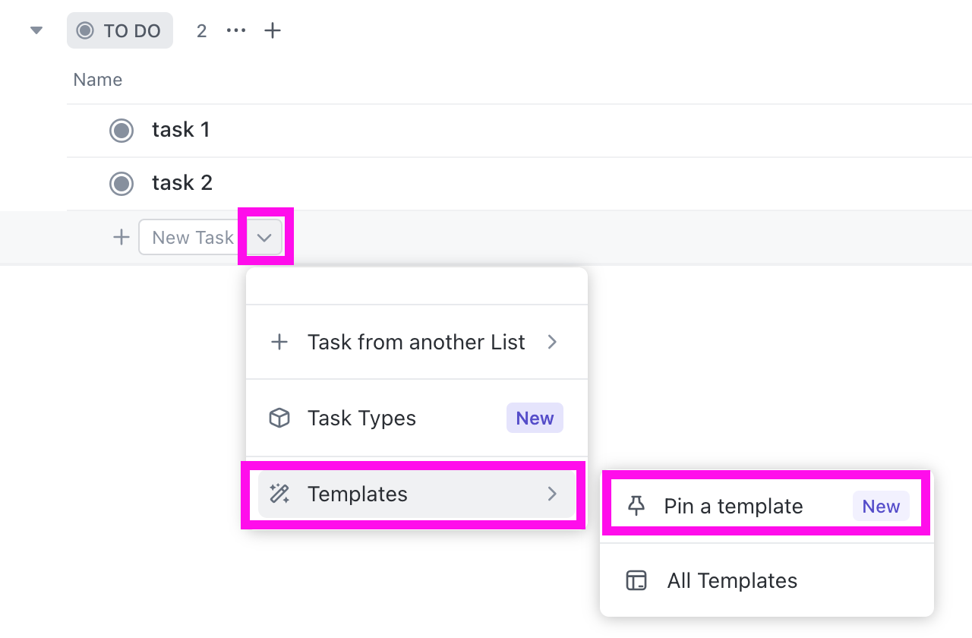Select the cube icon beside Task Types
The height and width of the screenshot is (638, 972).
pos(279,418)
